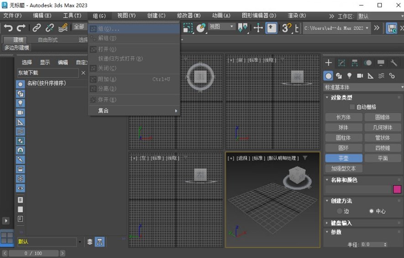Open the 文件(F) menu

(12, 16)
